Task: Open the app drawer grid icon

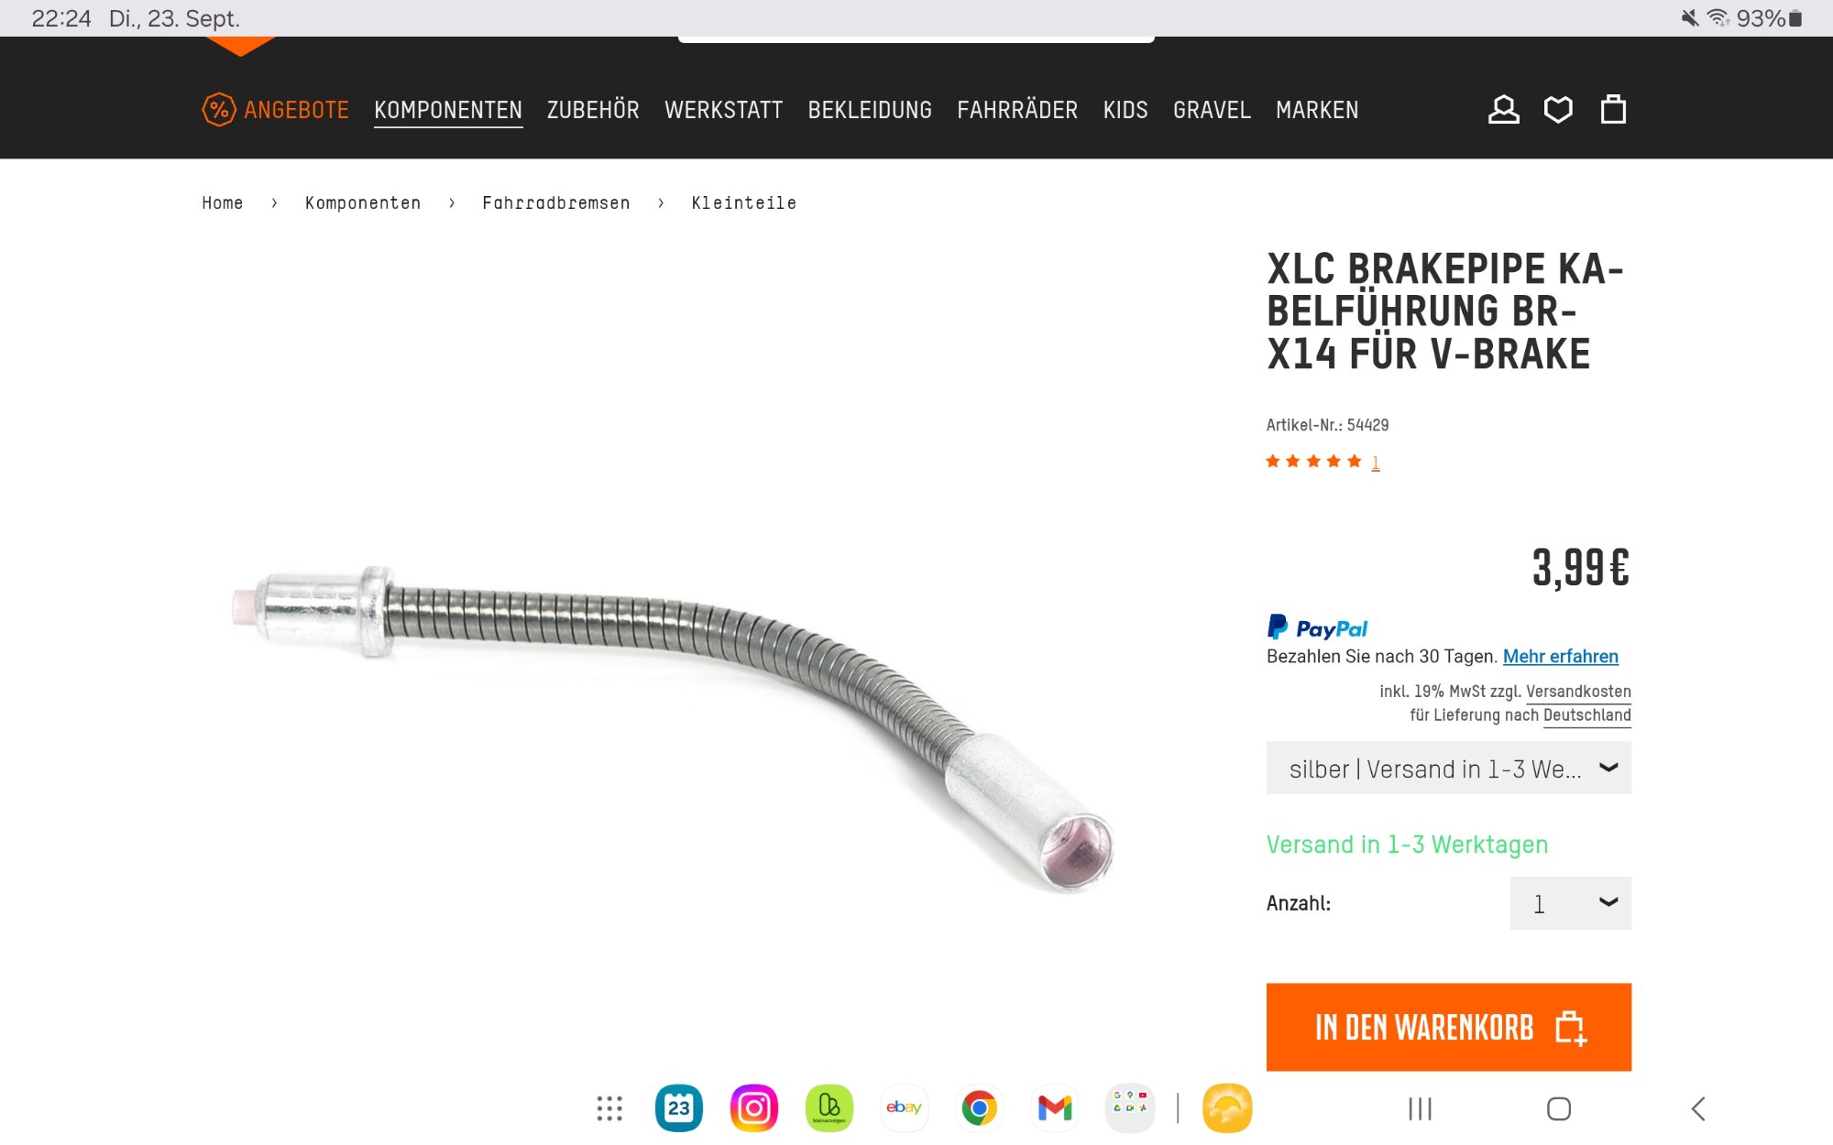Action: click(x=609, y=1108)
